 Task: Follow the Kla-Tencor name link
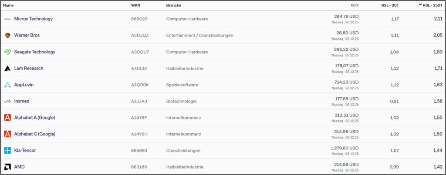[25, 151]
